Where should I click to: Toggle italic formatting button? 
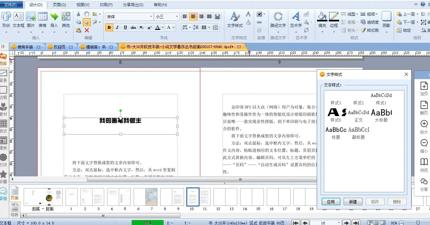117,28
